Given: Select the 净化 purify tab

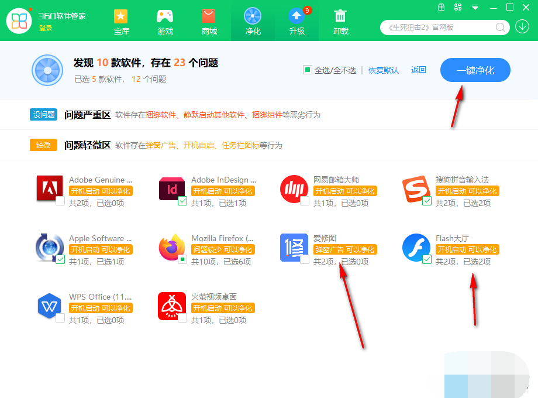Looking at the screenshot, I should point(253,21).
